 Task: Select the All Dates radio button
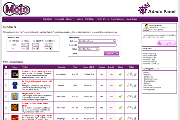click(10, 41)
